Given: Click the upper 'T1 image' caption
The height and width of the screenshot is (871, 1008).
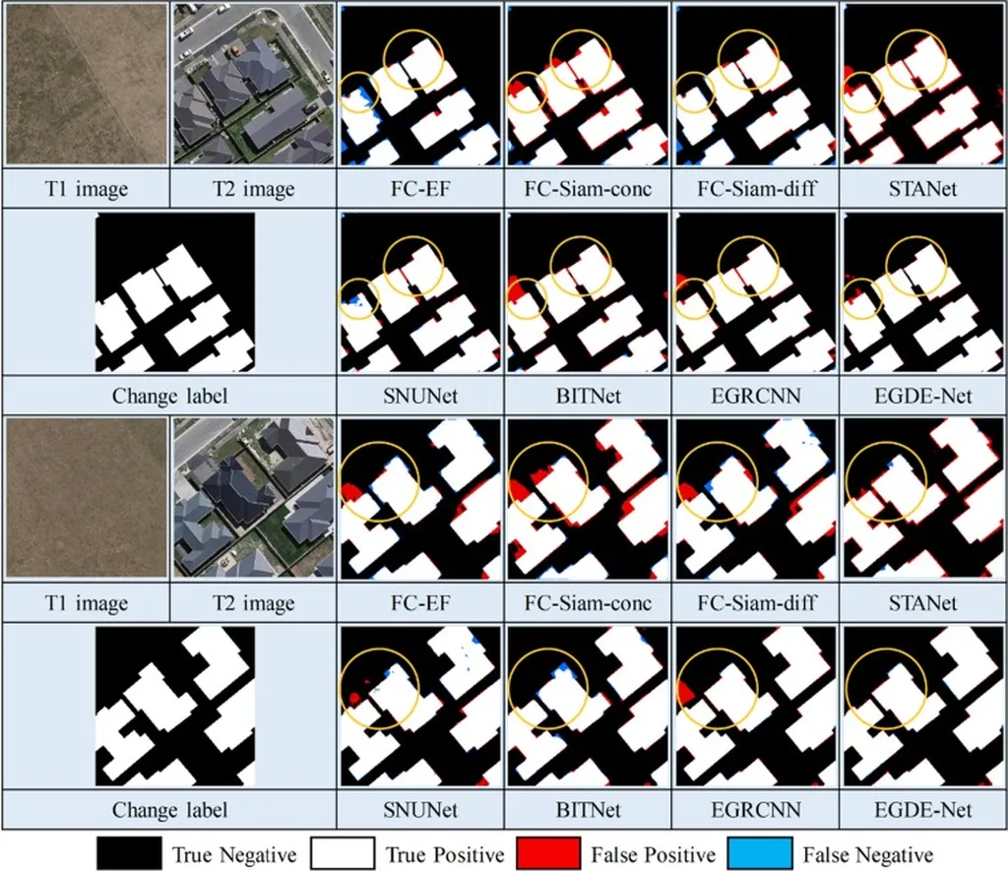Looking at the screenshot, I should 87,189.
